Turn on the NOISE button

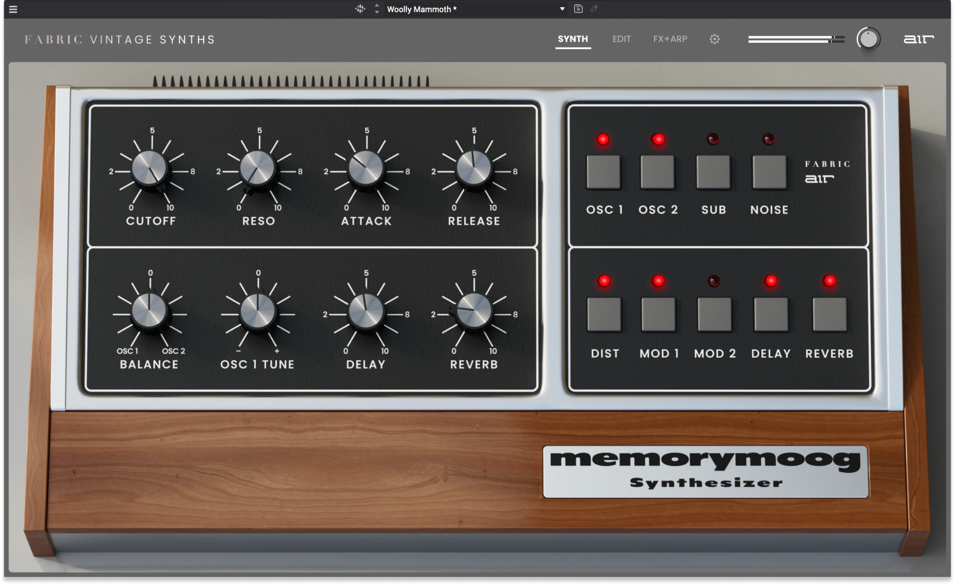tap(769, 172)
